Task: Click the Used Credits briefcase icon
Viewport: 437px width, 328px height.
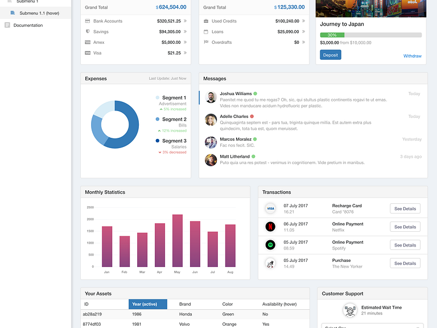Action: click(206, 21)
